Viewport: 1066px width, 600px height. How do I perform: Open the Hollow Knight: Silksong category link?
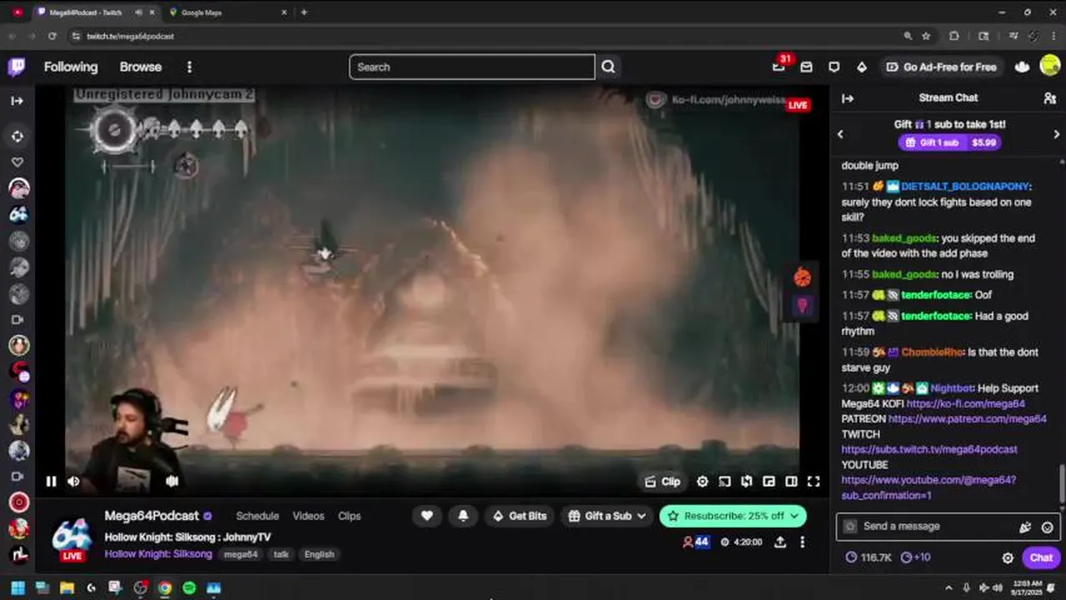coord(158,554)
